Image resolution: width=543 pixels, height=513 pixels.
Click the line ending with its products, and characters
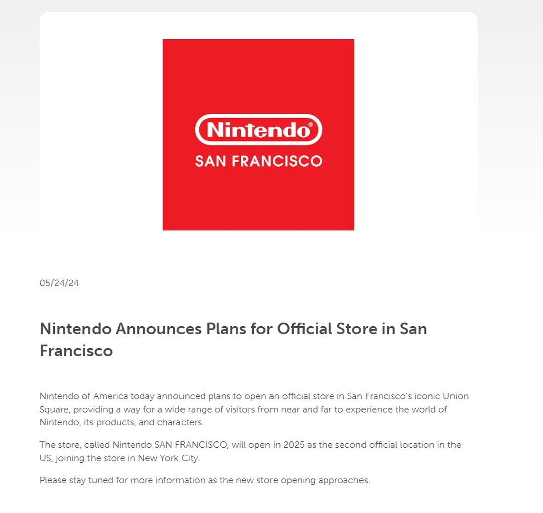click(122, 422)
